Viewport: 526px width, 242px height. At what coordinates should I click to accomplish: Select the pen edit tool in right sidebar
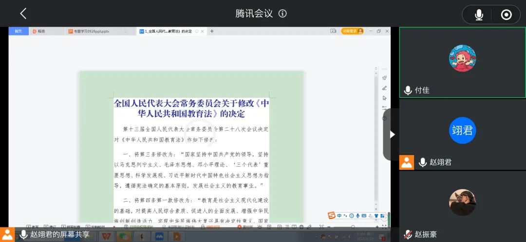tap(384, 88)
